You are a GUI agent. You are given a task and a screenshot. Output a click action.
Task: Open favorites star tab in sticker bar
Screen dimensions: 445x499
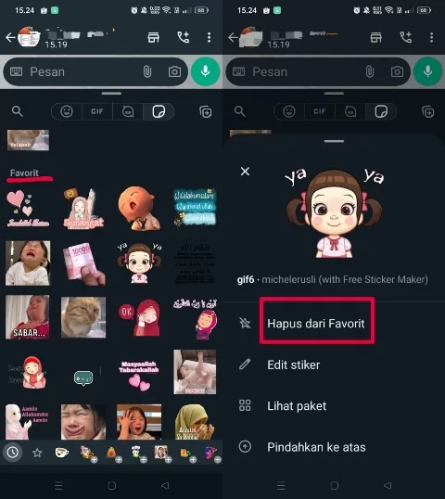coord(37,453)
